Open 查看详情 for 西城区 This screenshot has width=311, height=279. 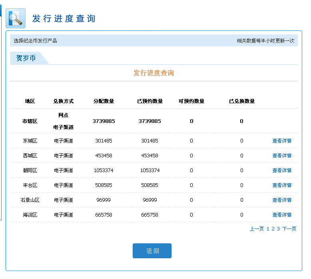tap(282, 156)
